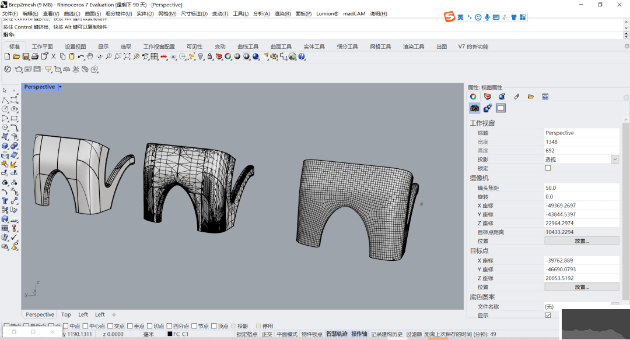
Task: Select the Print icon in the standard toolbar
Action: click(x=36, y=56)
